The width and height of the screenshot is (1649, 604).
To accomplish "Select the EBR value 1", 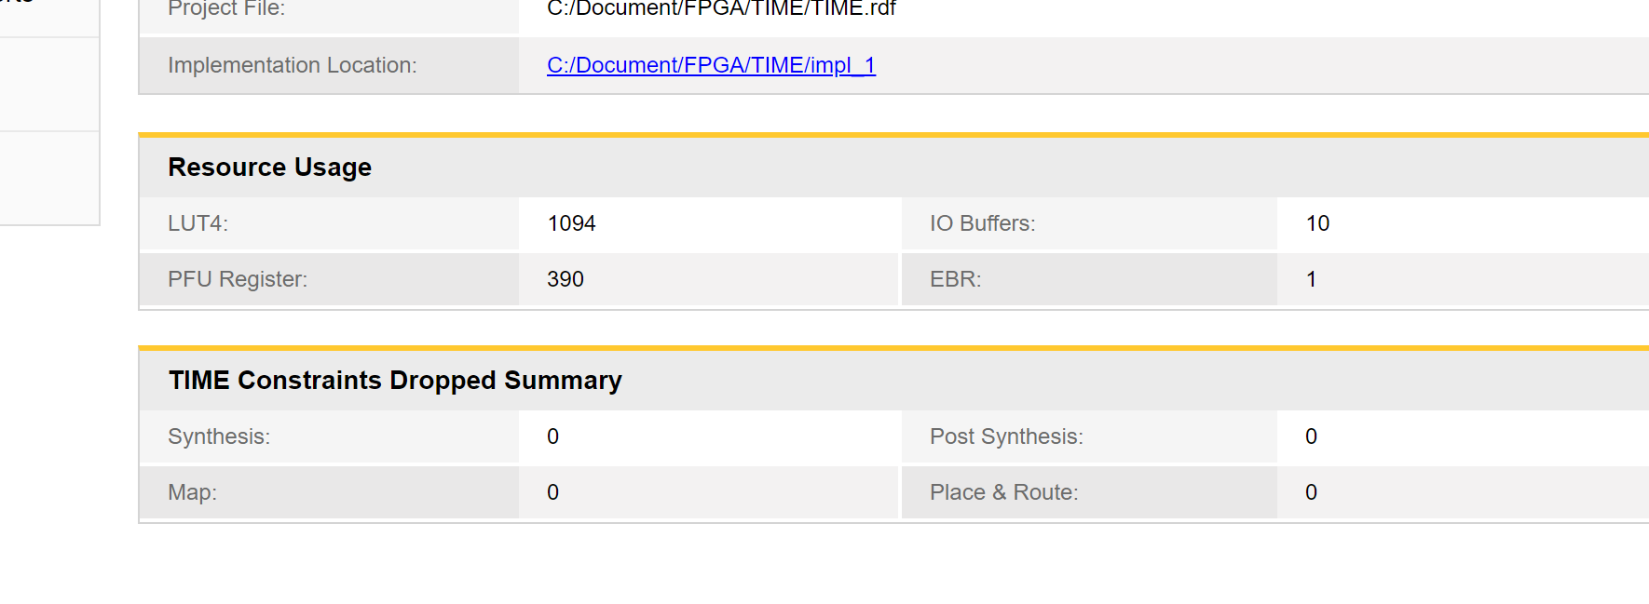I will tap(1311, 279).
